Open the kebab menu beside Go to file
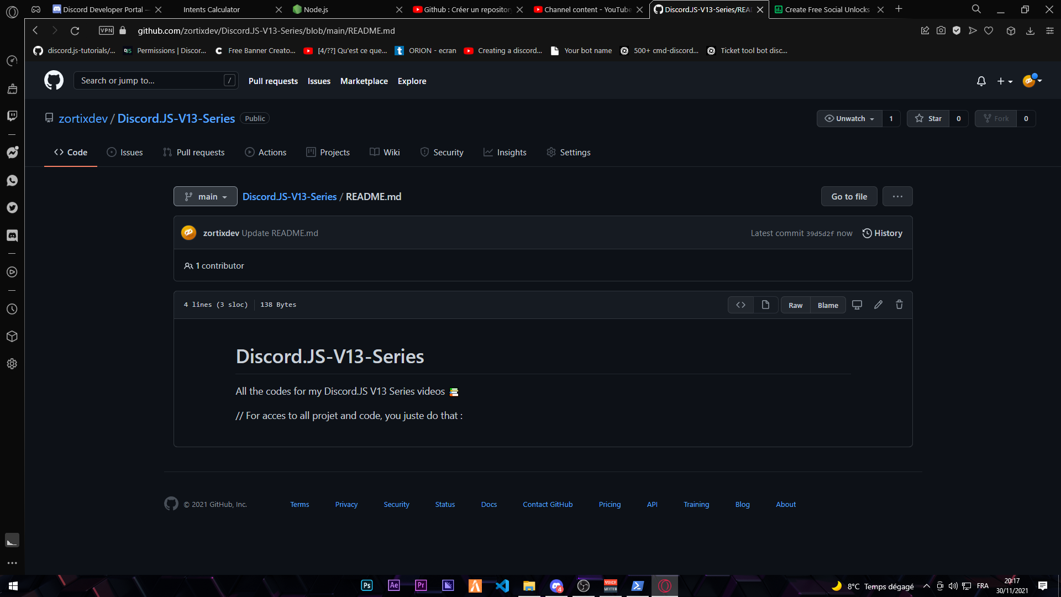 pyautogui.click(x=897, y=196)
